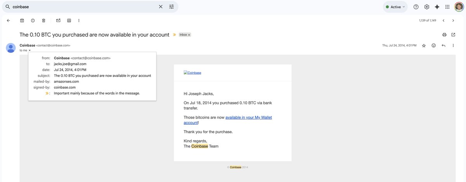Image resolution: width=466 pixels, height=182 pixels.
Task: Click the importance marker icon in details
Action: (47, 93)
